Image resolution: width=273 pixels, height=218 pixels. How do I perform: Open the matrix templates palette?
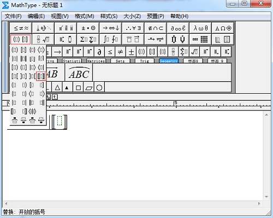[200, 39]
